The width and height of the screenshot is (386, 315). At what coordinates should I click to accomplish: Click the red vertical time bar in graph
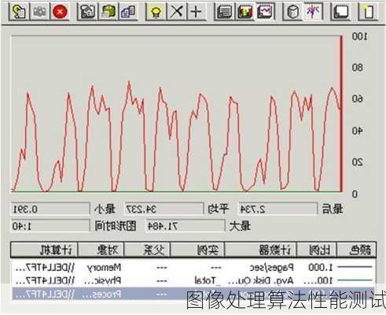pos(341,114)
